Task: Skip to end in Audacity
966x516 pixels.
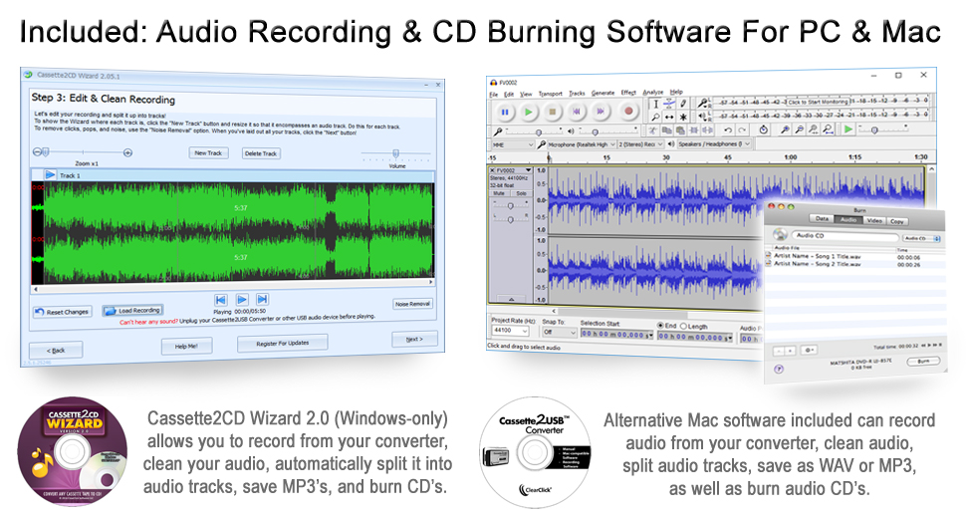Action: (601, 112)
